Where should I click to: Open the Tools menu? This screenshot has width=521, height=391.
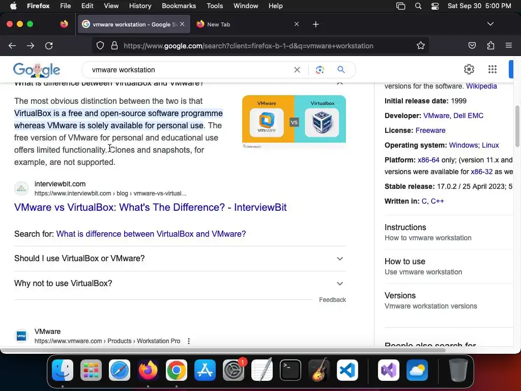pyautogui.click(x=215, y=6)
